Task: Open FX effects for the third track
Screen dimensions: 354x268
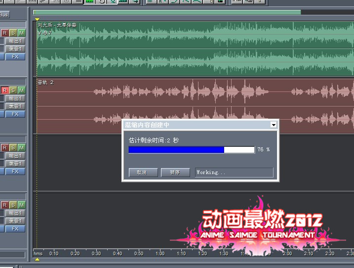Action: coord(15,172)
